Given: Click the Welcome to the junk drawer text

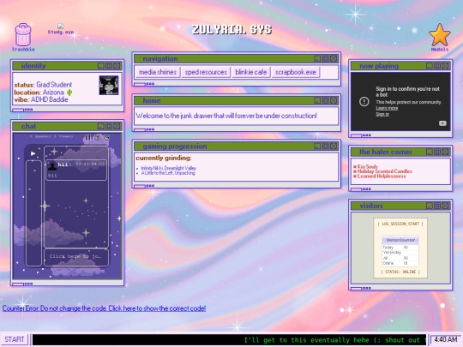Looking at the screenshot, I should 226,116.
